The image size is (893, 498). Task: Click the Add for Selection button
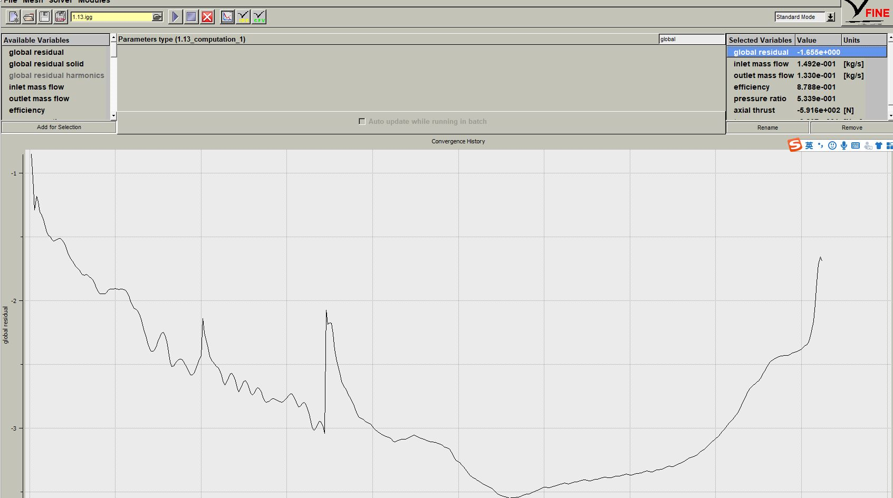click(x=59, y=127)
